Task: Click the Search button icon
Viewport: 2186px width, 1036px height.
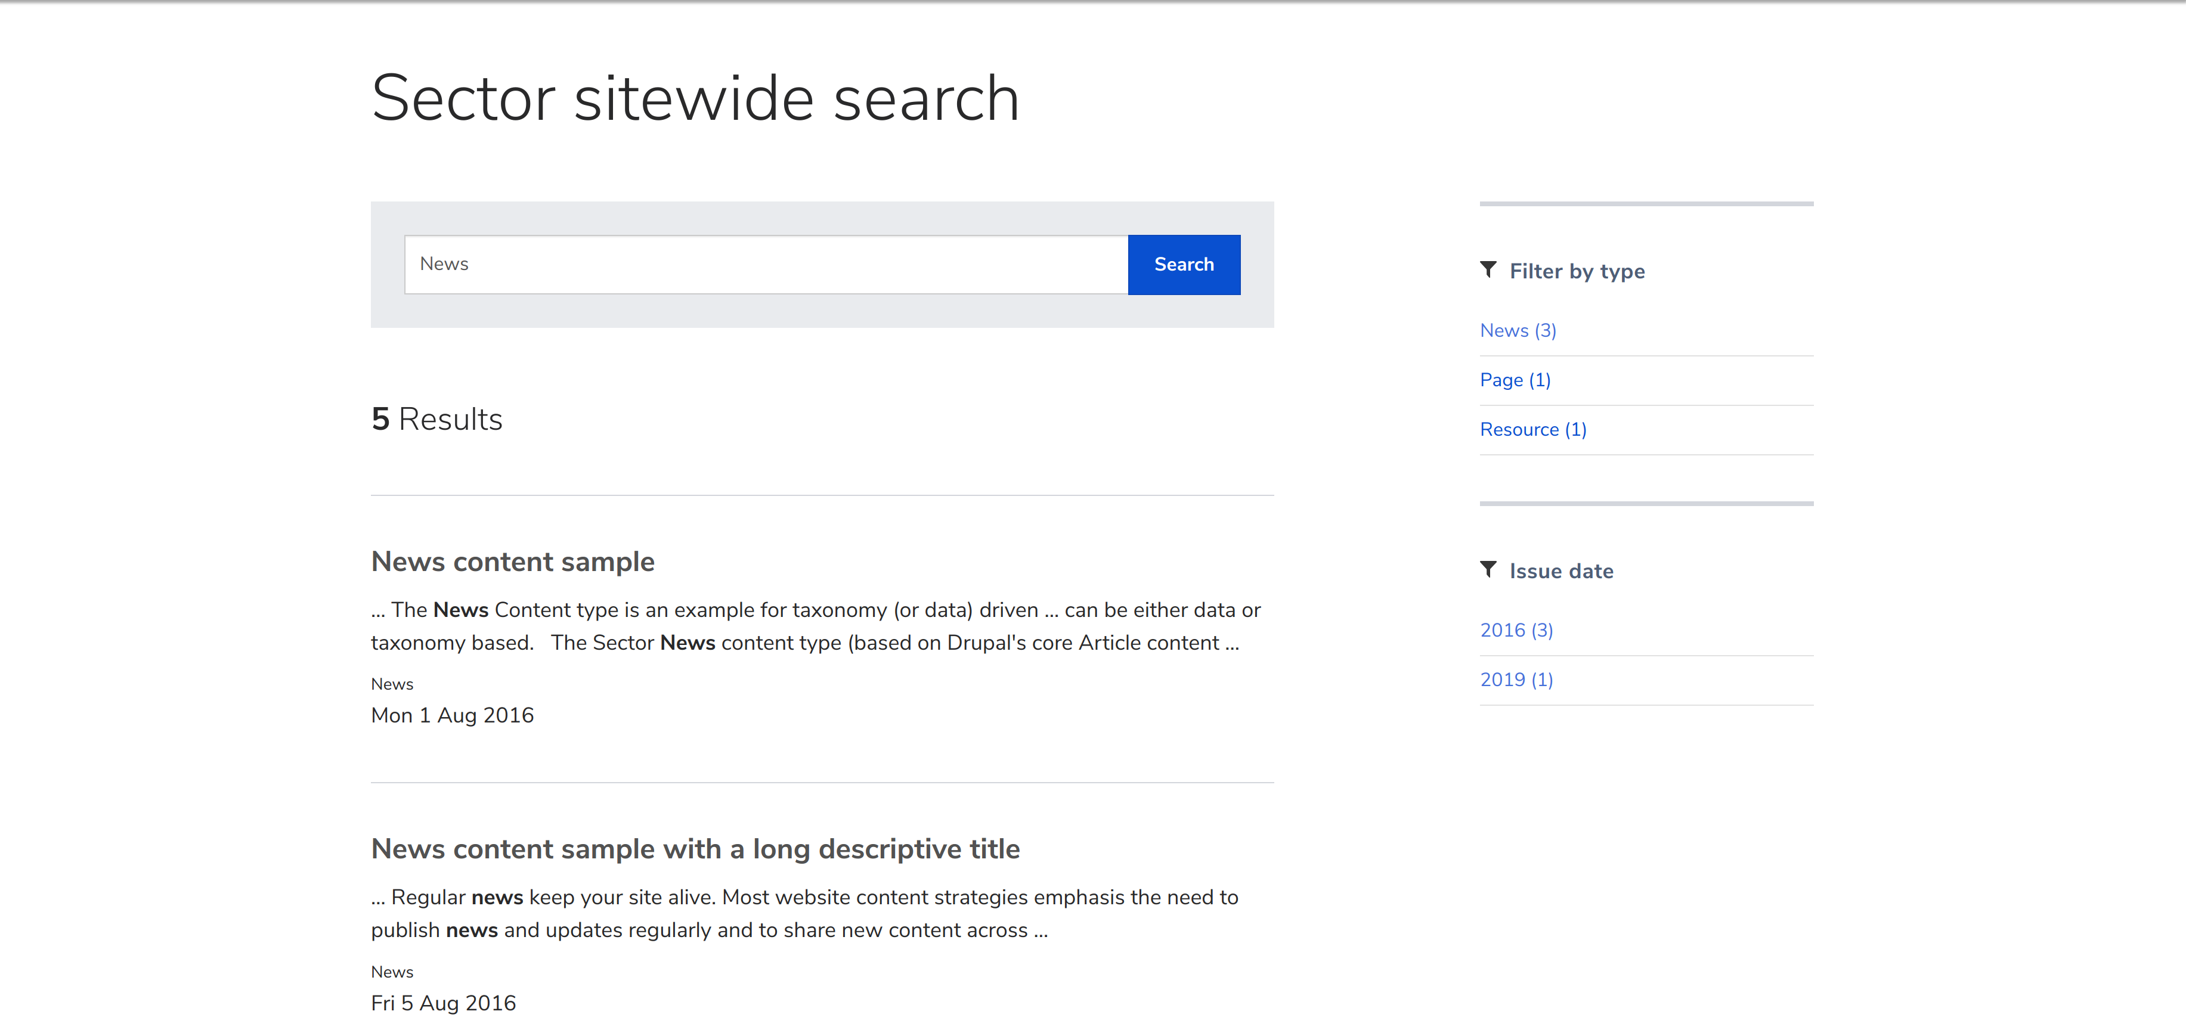Action: pyautogui.click(x=1184, y=265)
